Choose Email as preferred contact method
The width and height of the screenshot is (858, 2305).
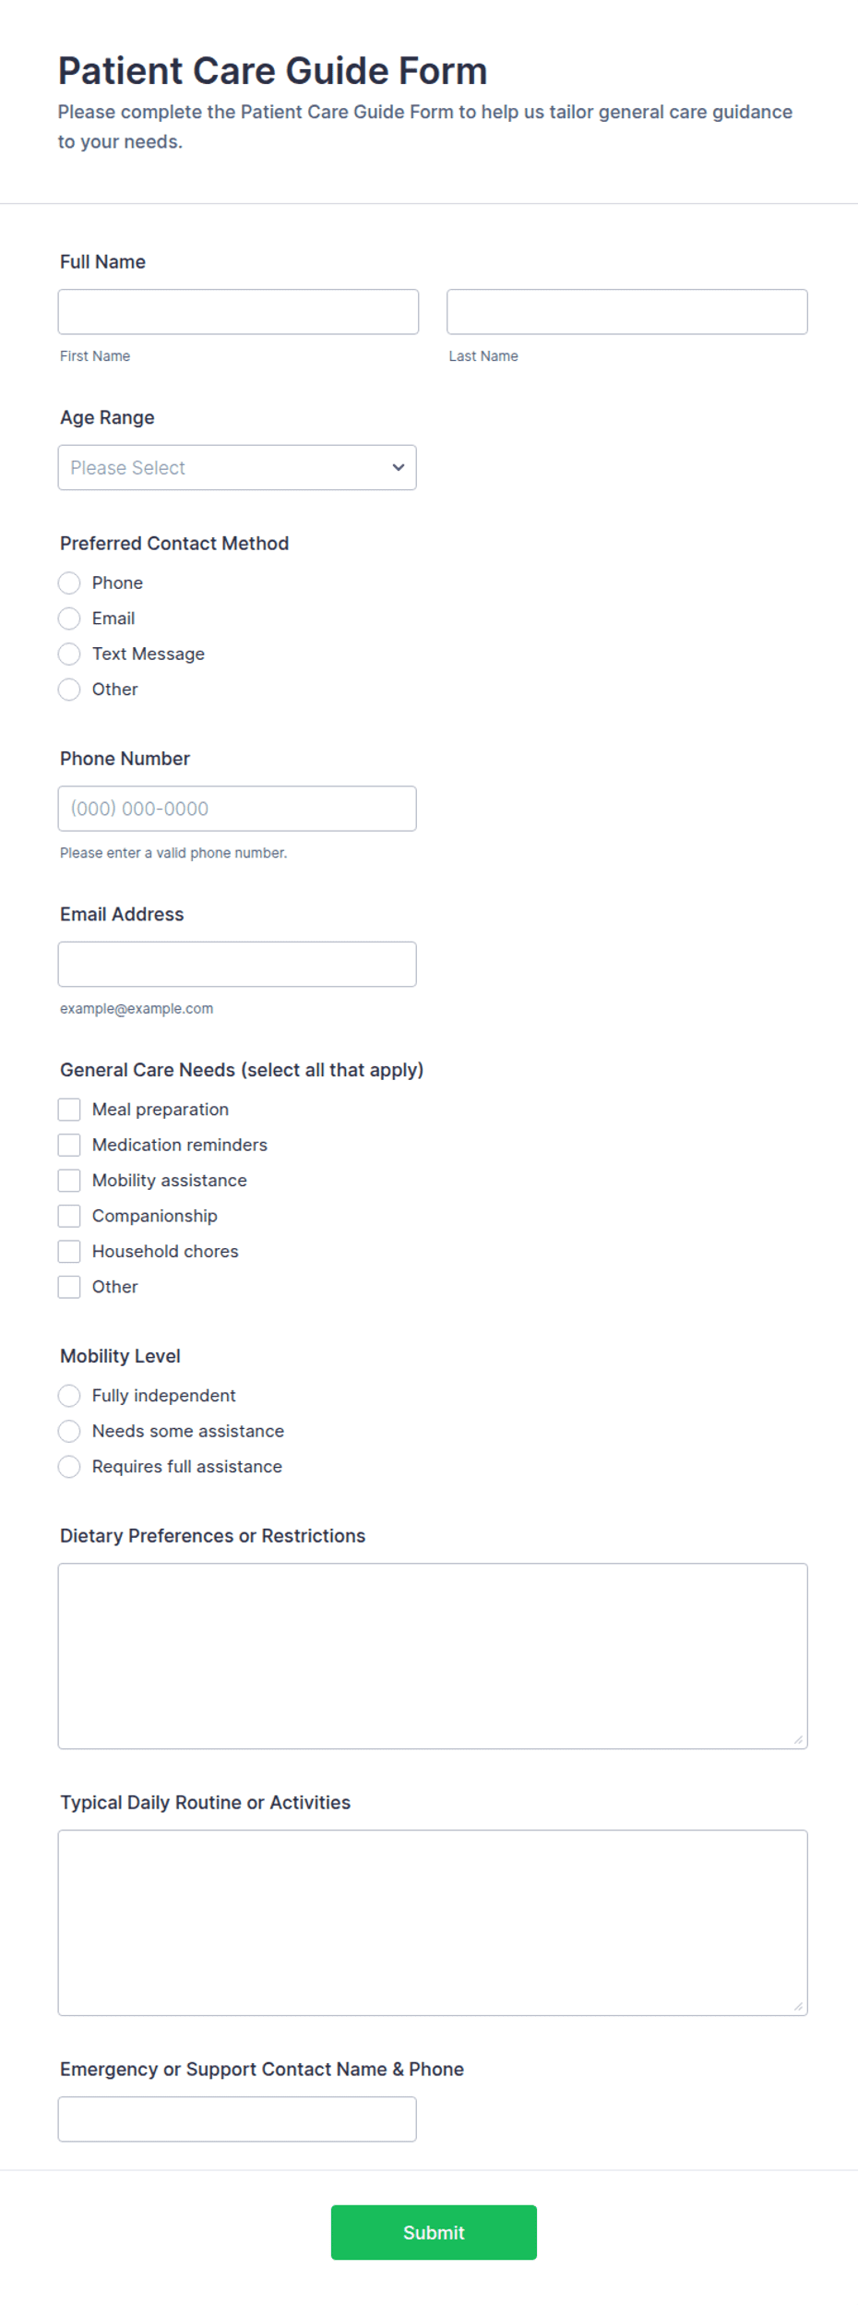pyautogui.click(x=69, y=618)
